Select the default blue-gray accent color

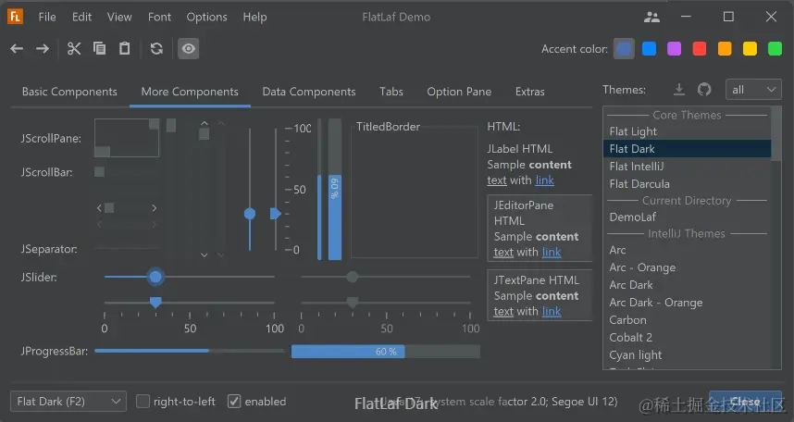tap(624, 49)
